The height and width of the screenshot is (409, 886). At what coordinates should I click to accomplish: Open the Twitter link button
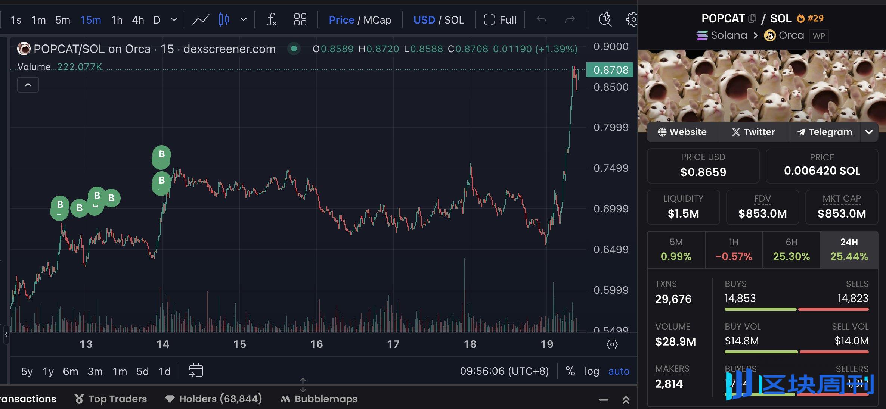click(753, 132)
